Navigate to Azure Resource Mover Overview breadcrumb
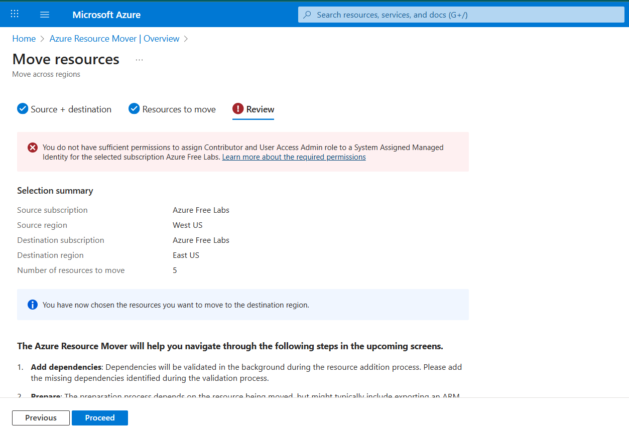 114,39
